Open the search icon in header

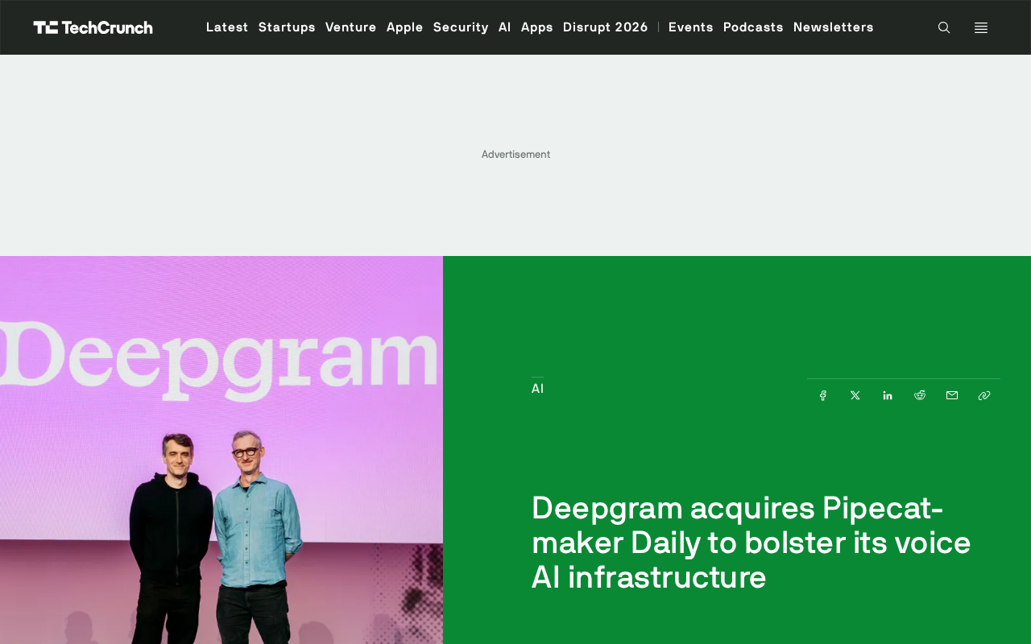point(944,27)
